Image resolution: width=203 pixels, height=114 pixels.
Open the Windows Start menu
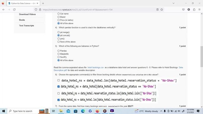point(3,111)
